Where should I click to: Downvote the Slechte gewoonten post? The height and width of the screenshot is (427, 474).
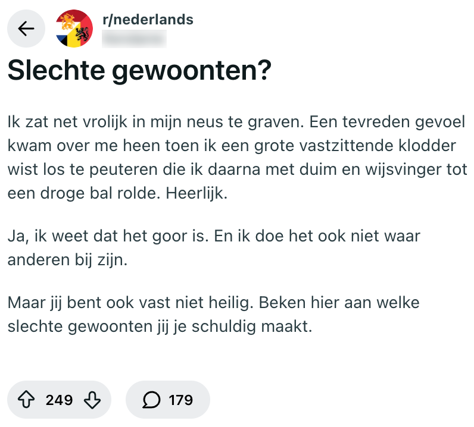(x=93, y=400)
